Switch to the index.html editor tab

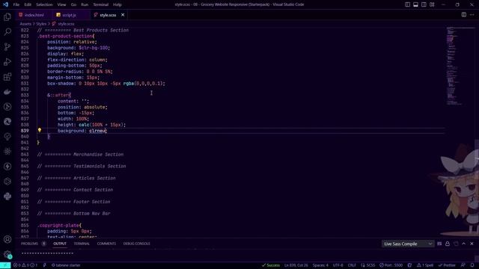pyautogui.click(x=34, y=15)
